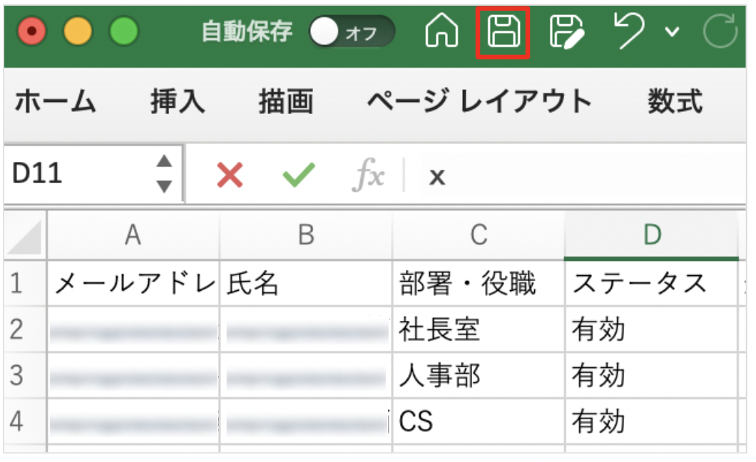The height and width of the screenshot is (462, 756).
Task: Cancel the cell entry with red X
Action: (x=230, y=175)
